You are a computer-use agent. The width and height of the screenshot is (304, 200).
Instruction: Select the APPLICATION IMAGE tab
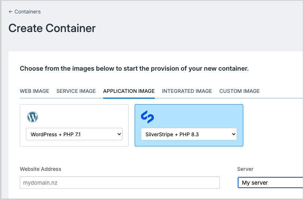pyautogui.click(x=129, y=91)
